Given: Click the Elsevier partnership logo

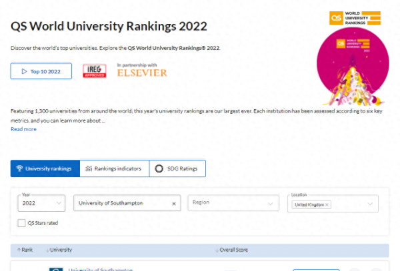Looking at the screenshot, I should 142,71.
